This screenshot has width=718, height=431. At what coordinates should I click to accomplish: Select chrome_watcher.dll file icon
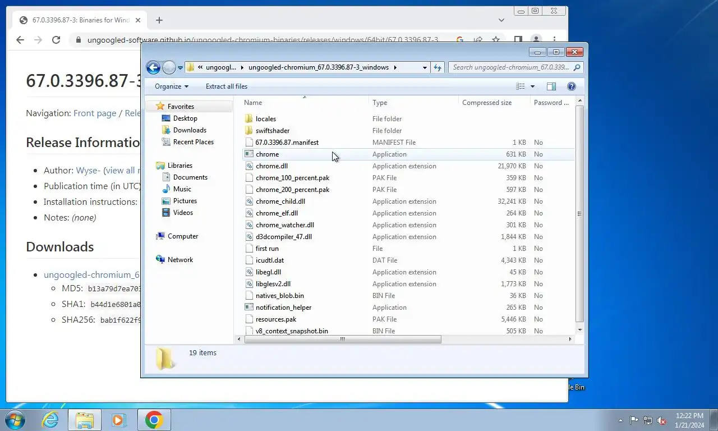click(x=250, y=225)
